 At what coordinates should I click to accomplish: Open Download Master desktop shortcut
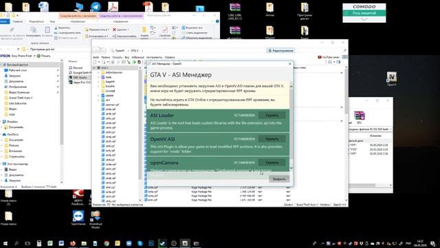(x=96, y=219)
